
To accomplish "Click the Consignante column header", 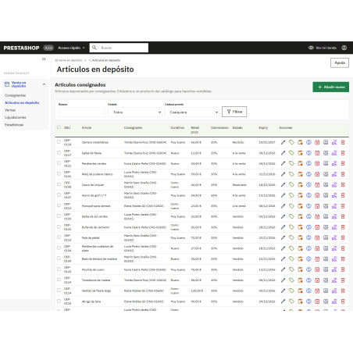I will tap(133, 127).
